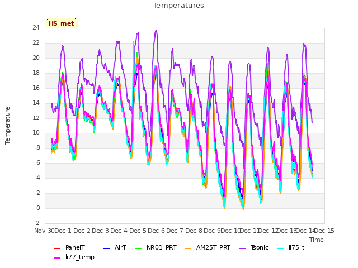358x268 pixels.
Task: Click the 24 y-axis tick label
Action: [x=36, y=27]
